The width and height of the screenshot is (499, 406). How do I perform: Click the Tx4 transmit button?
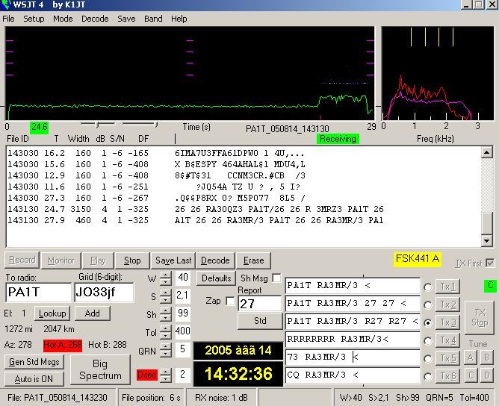(447, 340)
